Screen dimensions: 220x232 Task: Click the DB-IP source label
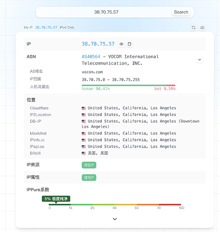[35, 121]
